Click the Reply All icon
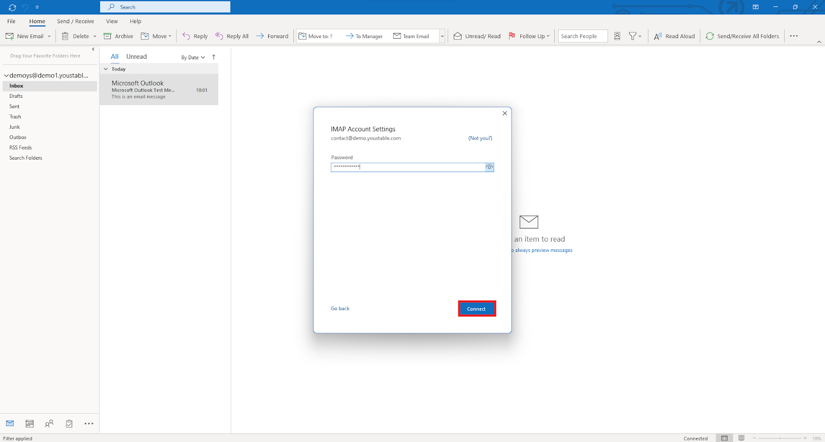 tap(219, 36)
